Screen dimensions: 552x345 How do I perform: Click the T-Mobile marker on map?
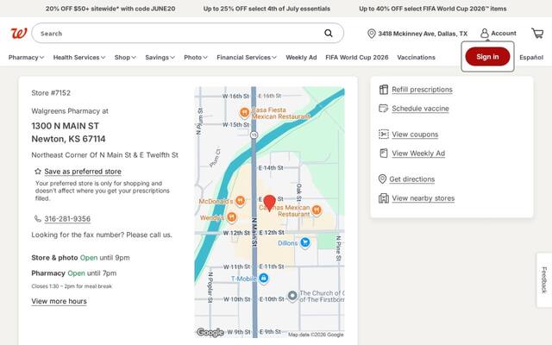tap(263, 278)
